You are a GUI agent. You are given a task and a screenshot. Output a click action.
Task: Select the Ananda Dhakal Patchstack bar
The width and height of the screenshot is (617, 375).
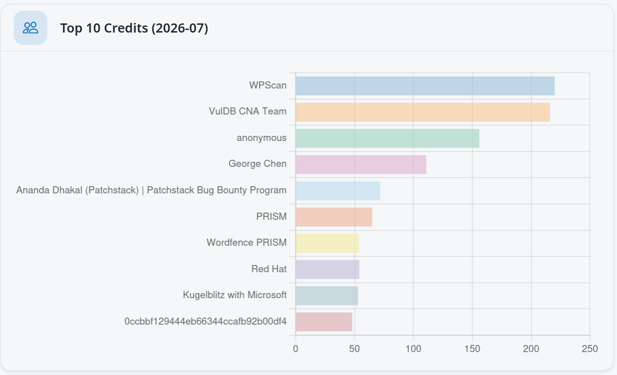pyautogui.click(x=338, y=190)
